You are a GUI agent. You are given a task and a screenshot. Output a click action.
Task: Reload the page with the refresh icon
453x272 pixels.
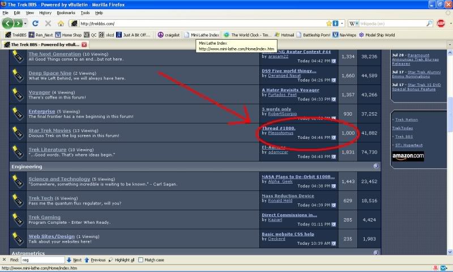tap(35, 23)
